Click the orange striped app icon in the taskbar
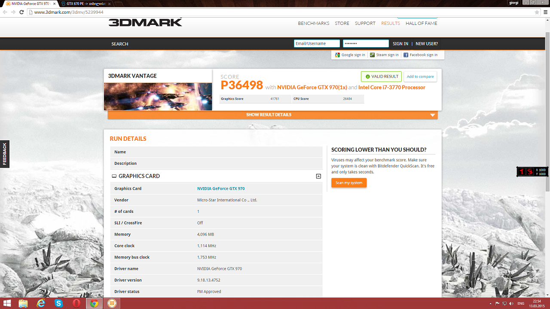The height and width of the screenshot is (309, 550). pos(112,303)
